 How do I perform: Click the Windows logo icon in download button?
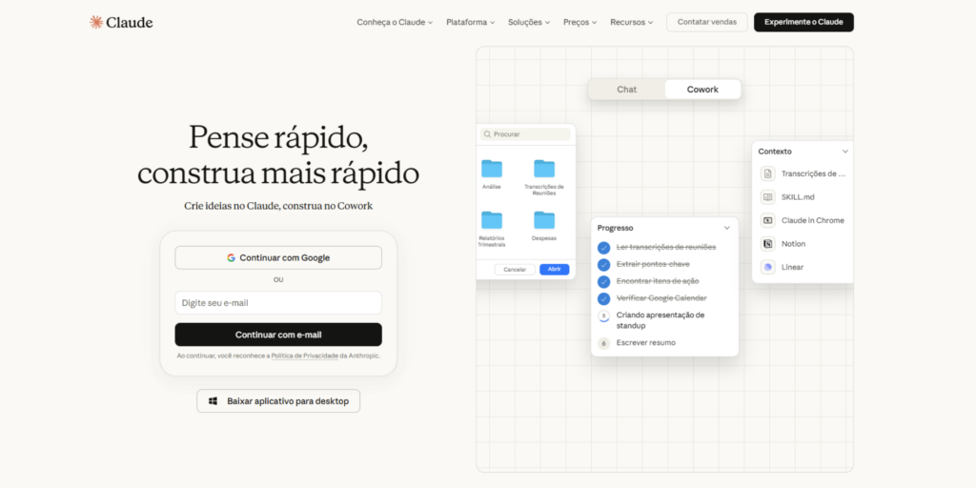pyautogui.click(x=213, y=401)
